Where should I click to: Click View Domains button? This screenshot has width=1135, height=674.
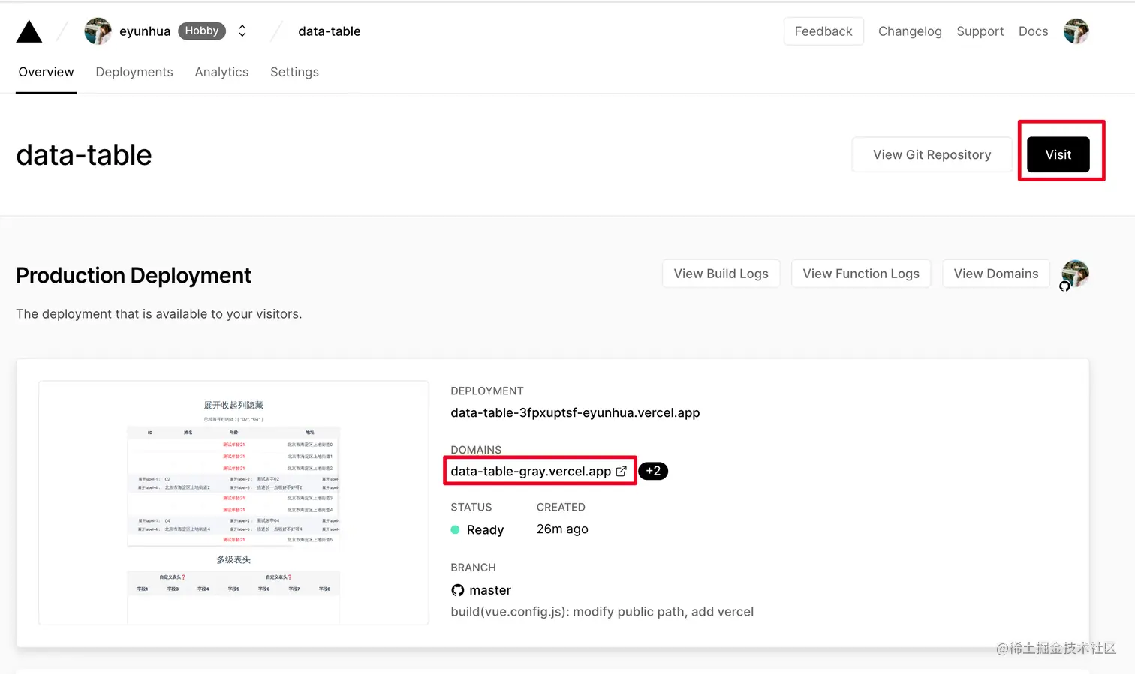(996, 274)
